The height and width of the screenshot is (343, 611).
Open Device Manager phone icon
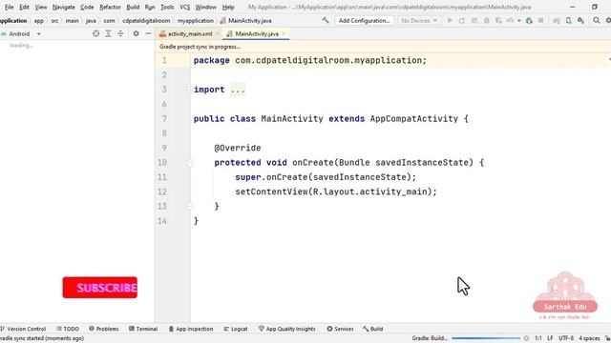click(x=569, y=20)
